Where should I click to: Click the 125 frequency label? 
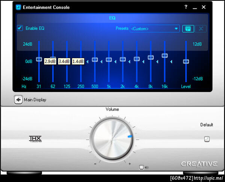[67, 86]
